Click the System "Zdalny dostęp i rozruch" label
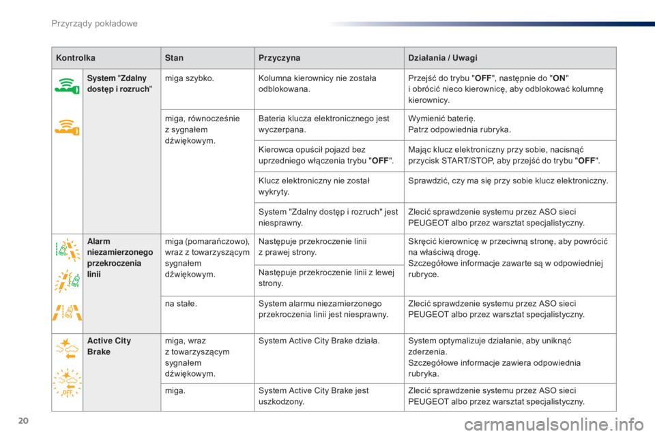 pyautogui.click(x=119, y=83)
